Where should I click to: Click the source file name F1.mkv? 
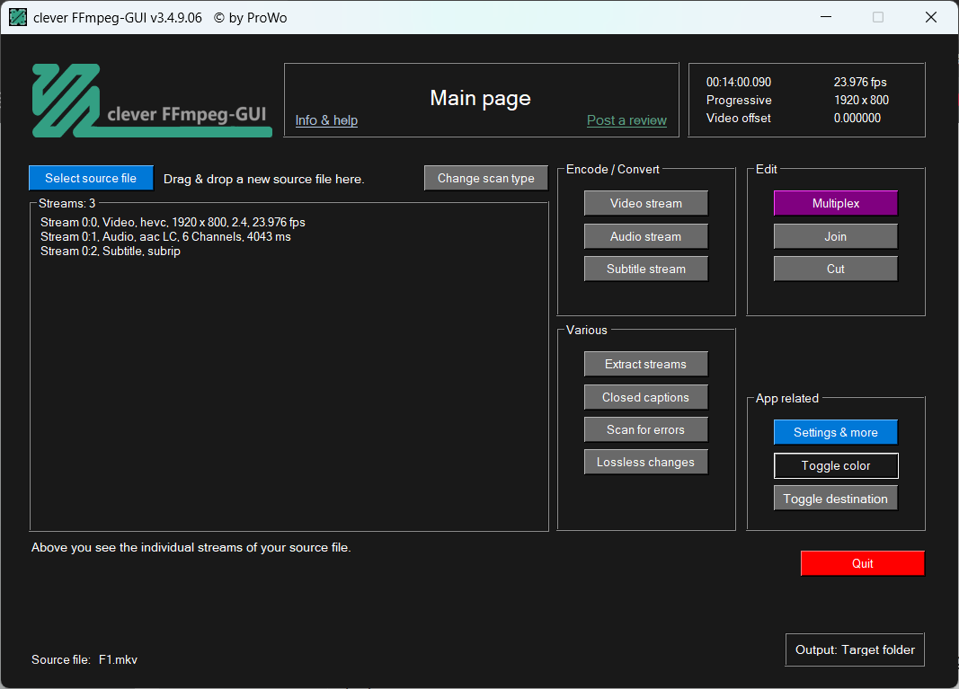[x=118, y=659]
